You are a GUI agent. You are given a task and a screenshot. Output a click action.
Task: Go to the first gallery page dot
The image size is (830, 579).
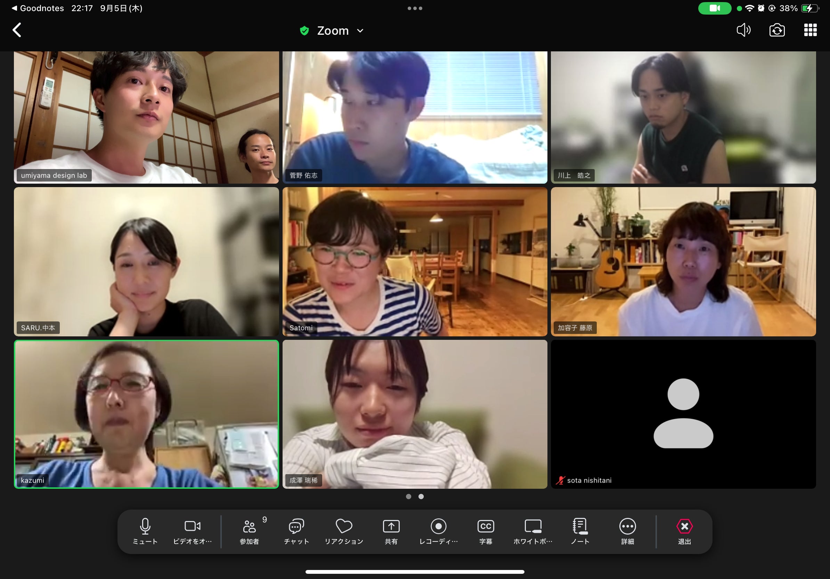point(408,496)
